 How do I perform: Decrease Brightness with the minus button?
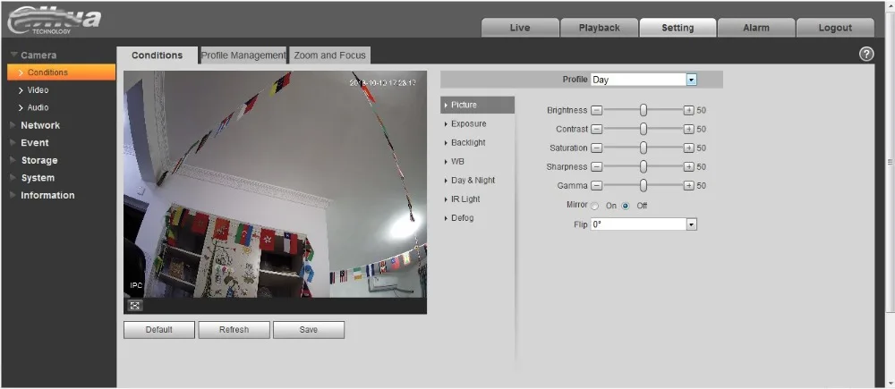596,110
